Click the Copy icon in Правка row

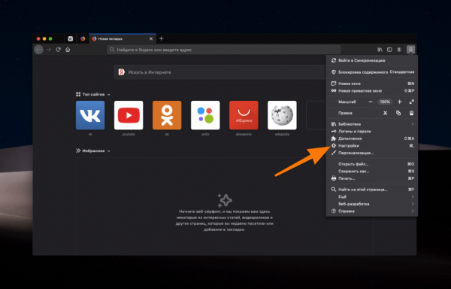point(398,113)
